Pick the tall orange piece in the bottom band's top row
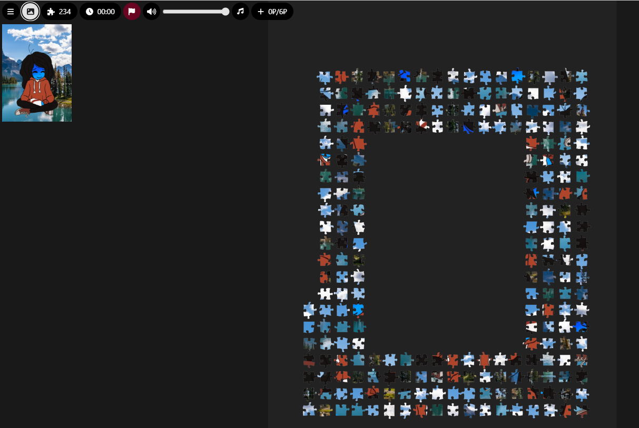The width and height of the screenshot is (639, 428). pyautogui.click(x=484, y=360)
